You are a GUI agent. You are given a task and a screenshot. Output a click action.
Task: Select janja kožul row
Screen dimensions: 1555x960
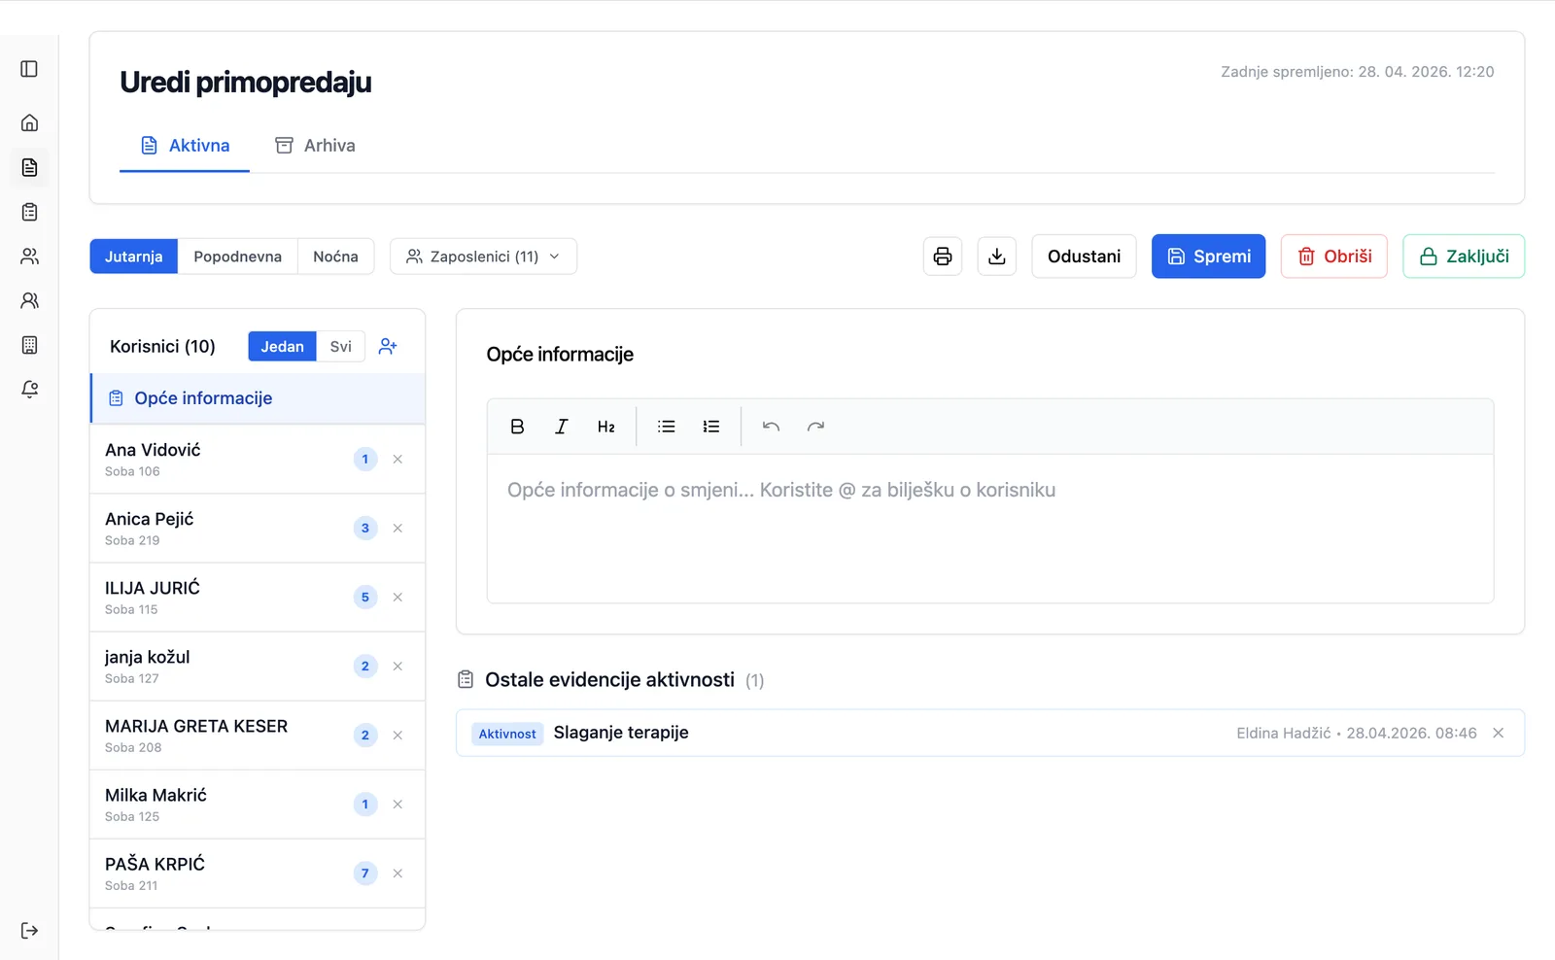(x=258, y=666)
